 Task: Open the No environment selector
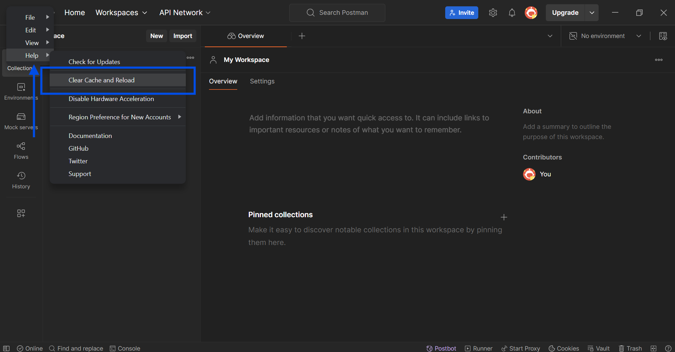coord(605,36)
